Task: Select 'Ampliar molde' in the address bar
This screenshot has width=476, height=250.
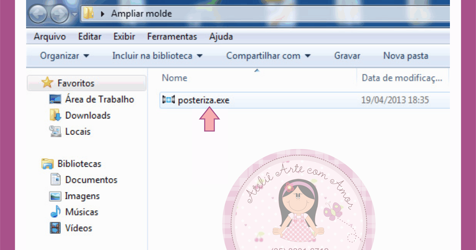Action: click(x=142, y=14)
